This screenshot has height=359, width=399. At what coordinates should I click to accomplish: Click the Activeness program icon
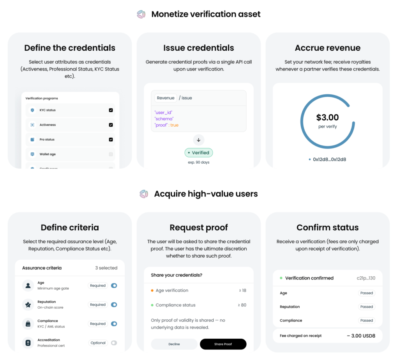[x=32, y=125]
